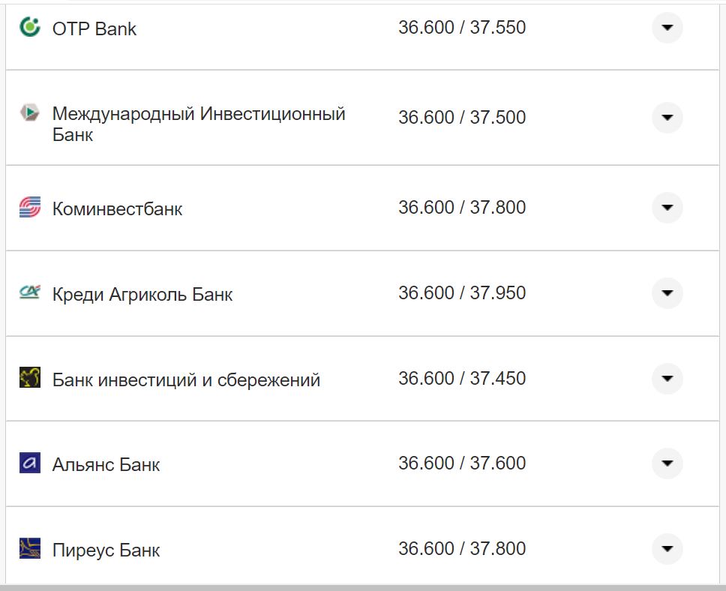Open the Креди Агриколь Банк dropdown
The image size is (726, 591).
coord(667,293)
